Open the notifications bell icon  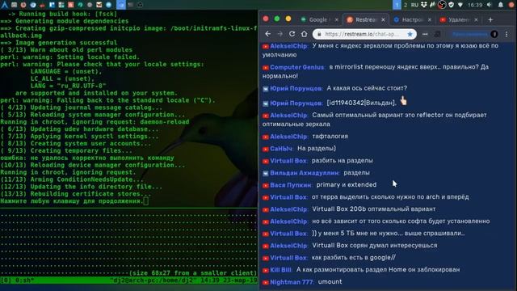[501, 5]
